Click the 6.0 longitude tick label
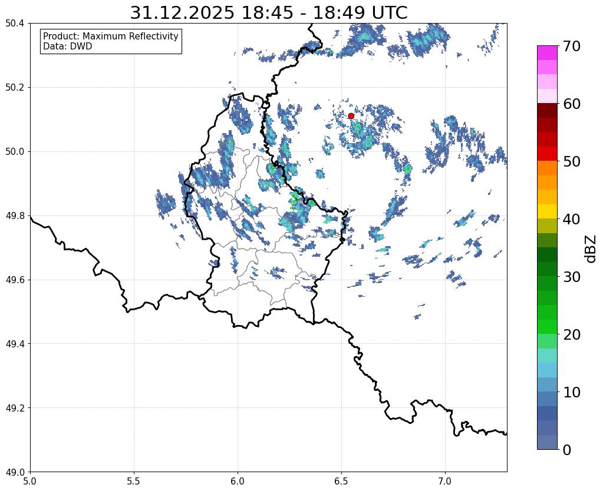 pos(238,481)
